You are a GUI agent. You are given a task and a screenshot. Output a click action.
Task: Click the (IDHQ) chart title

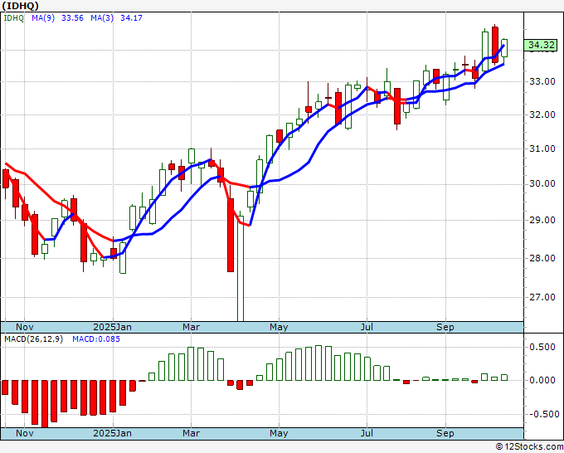[x=20, y=6]
